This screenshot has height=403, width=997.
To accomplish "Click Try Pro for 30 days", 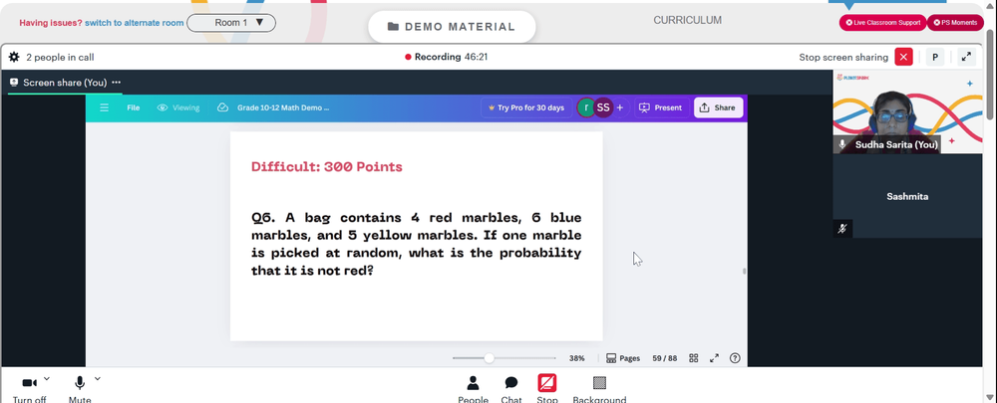I will (x=525, y=107).
